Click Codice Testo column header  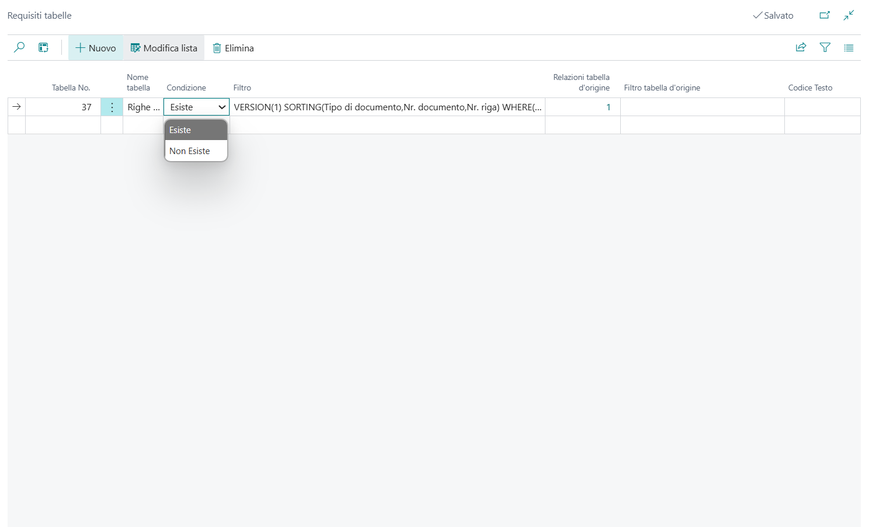[x=811, y=88]
